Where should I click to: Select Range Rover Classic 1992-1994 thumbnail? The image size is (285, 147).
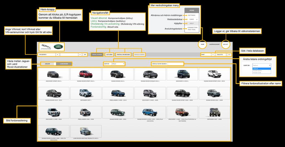pos(150,112)
